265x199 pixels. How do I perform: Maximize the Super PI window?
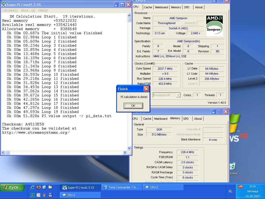tap(122, 5)
